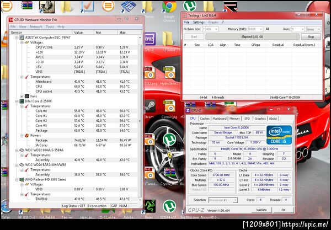Switch to the SPD tab in CPU-Z
Viewport: 331px width, 230px height.
tap(247, 119)
